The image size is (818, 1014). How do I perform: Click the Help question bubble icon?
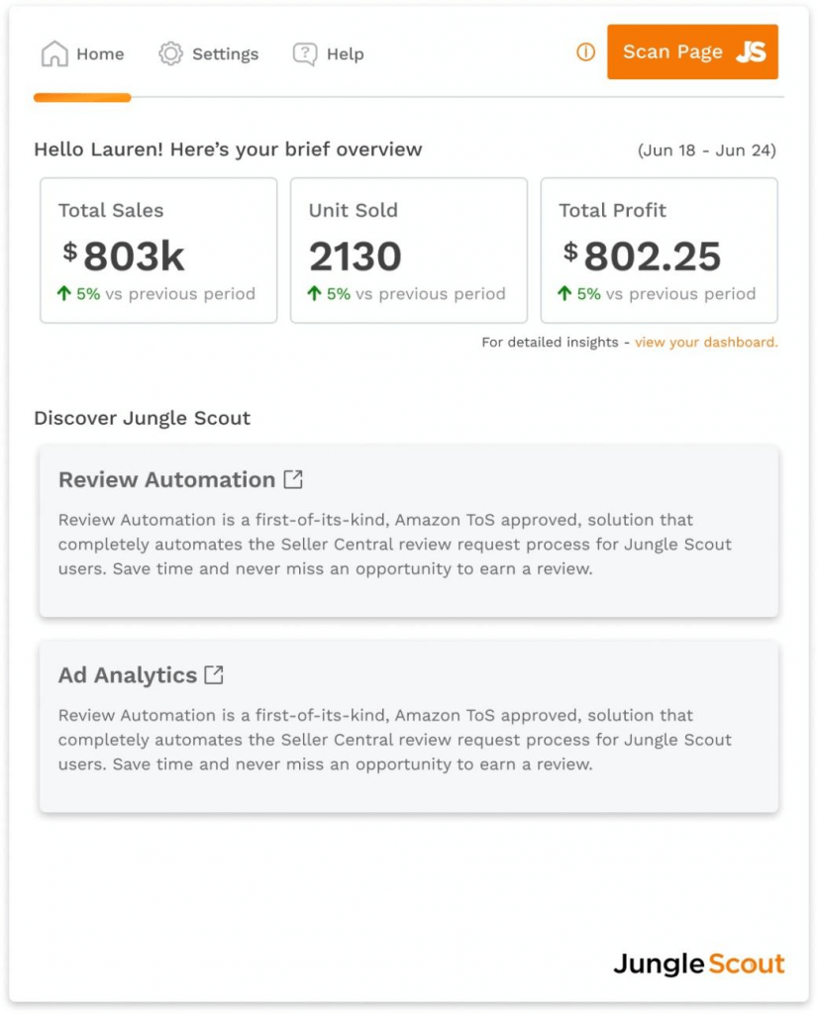(305, 53)
